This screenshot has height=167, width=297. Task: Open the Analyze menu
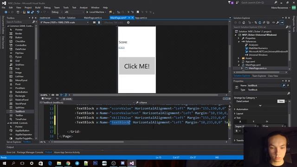tap(84, 7)
